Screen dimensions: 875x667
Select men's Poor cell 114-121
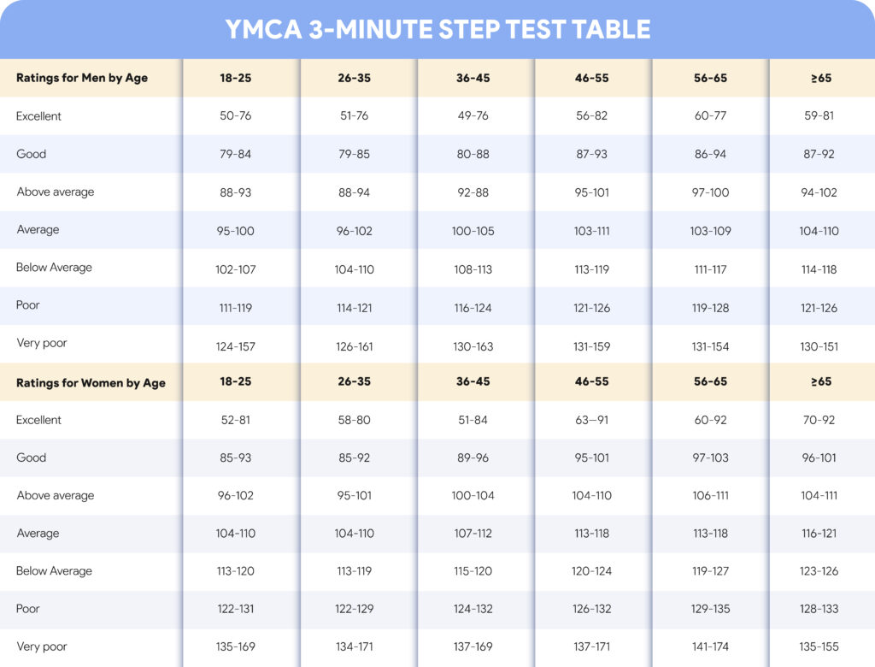(x=355, y=308)
